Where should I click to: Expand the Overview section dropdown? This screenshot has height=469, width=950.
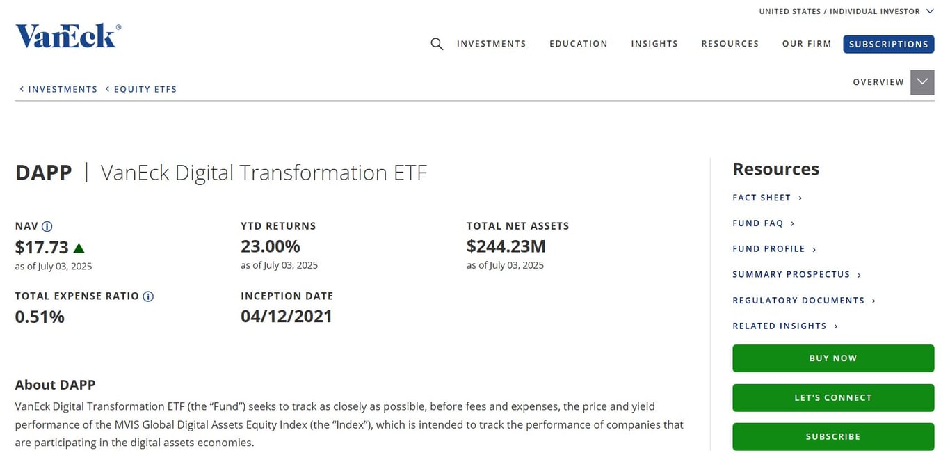[x=922, y=81]
